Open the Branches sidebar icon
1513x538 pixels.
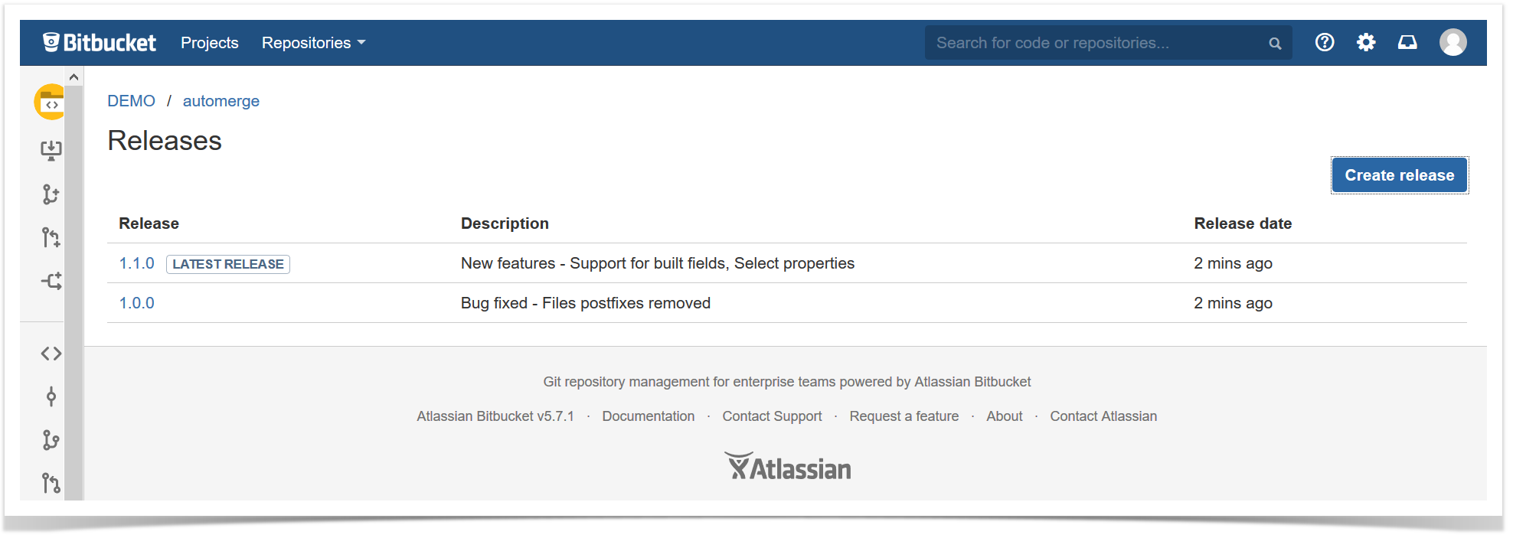(x=51, y=440)
